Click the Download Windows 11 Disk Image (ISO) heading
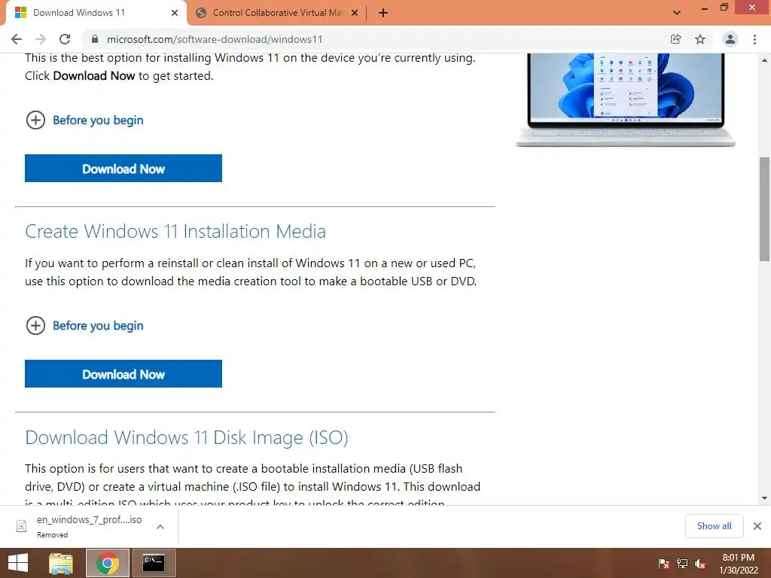The width and height of the screenshot is (771, 578). coord(187,437)
